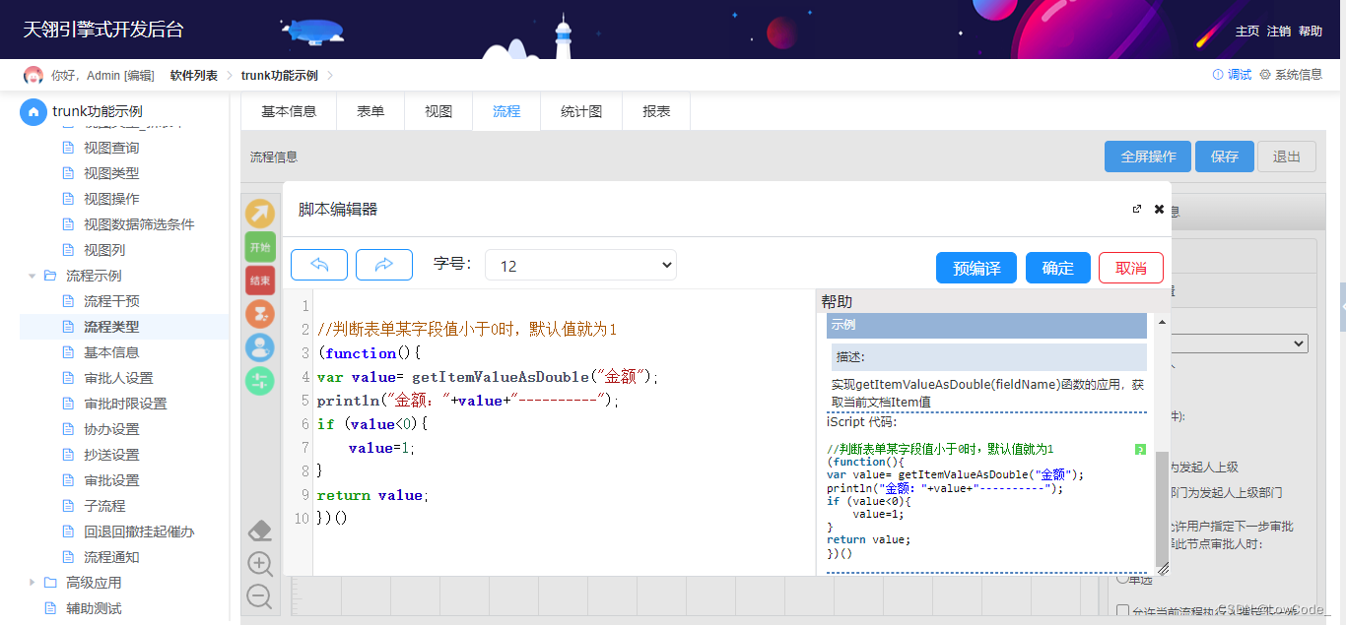Click the 保存 save button
The image size is (1346, 625).
[x=1225, y=156]
